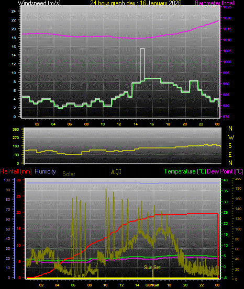Click the Solar legend label
Screen dimensions: 244x289
[69, 174]
